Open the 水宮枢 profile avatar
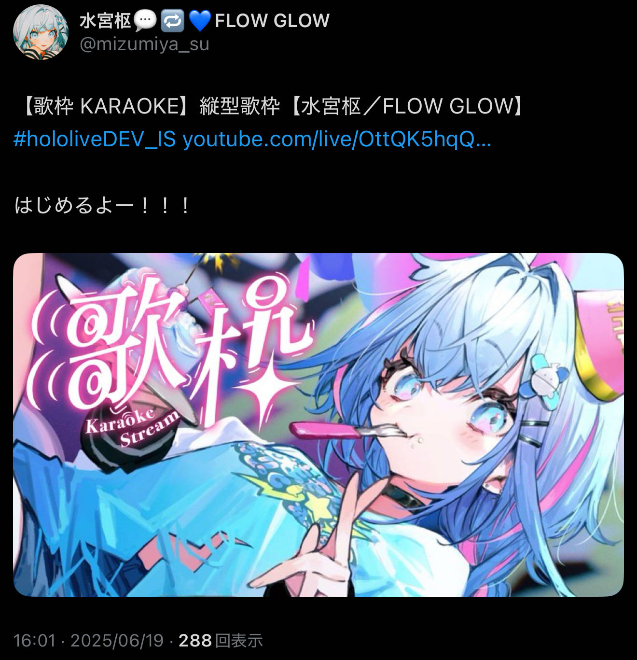 (x=41, y=32)
